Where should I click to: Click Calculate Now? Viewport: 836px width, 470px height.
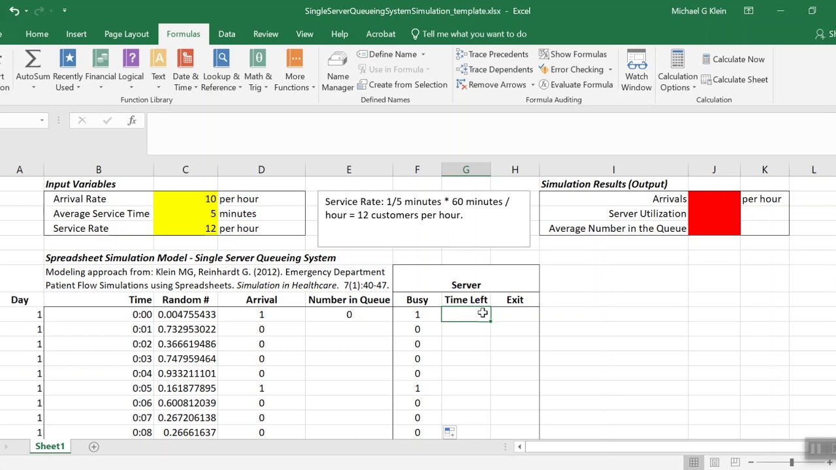coord(733,59)
